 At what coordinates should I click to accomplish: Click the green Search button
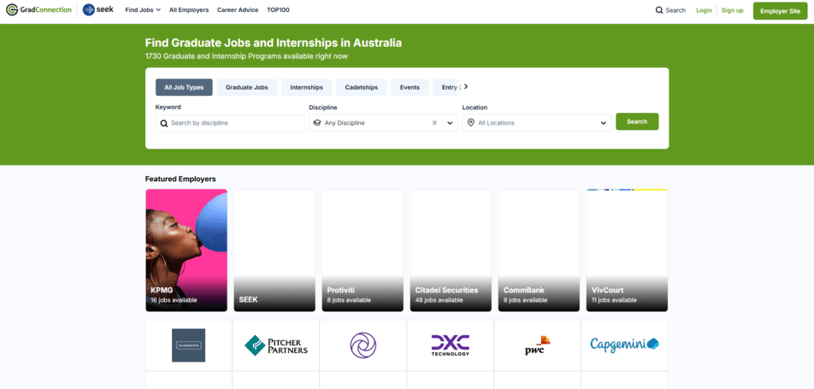click(637, 121)
